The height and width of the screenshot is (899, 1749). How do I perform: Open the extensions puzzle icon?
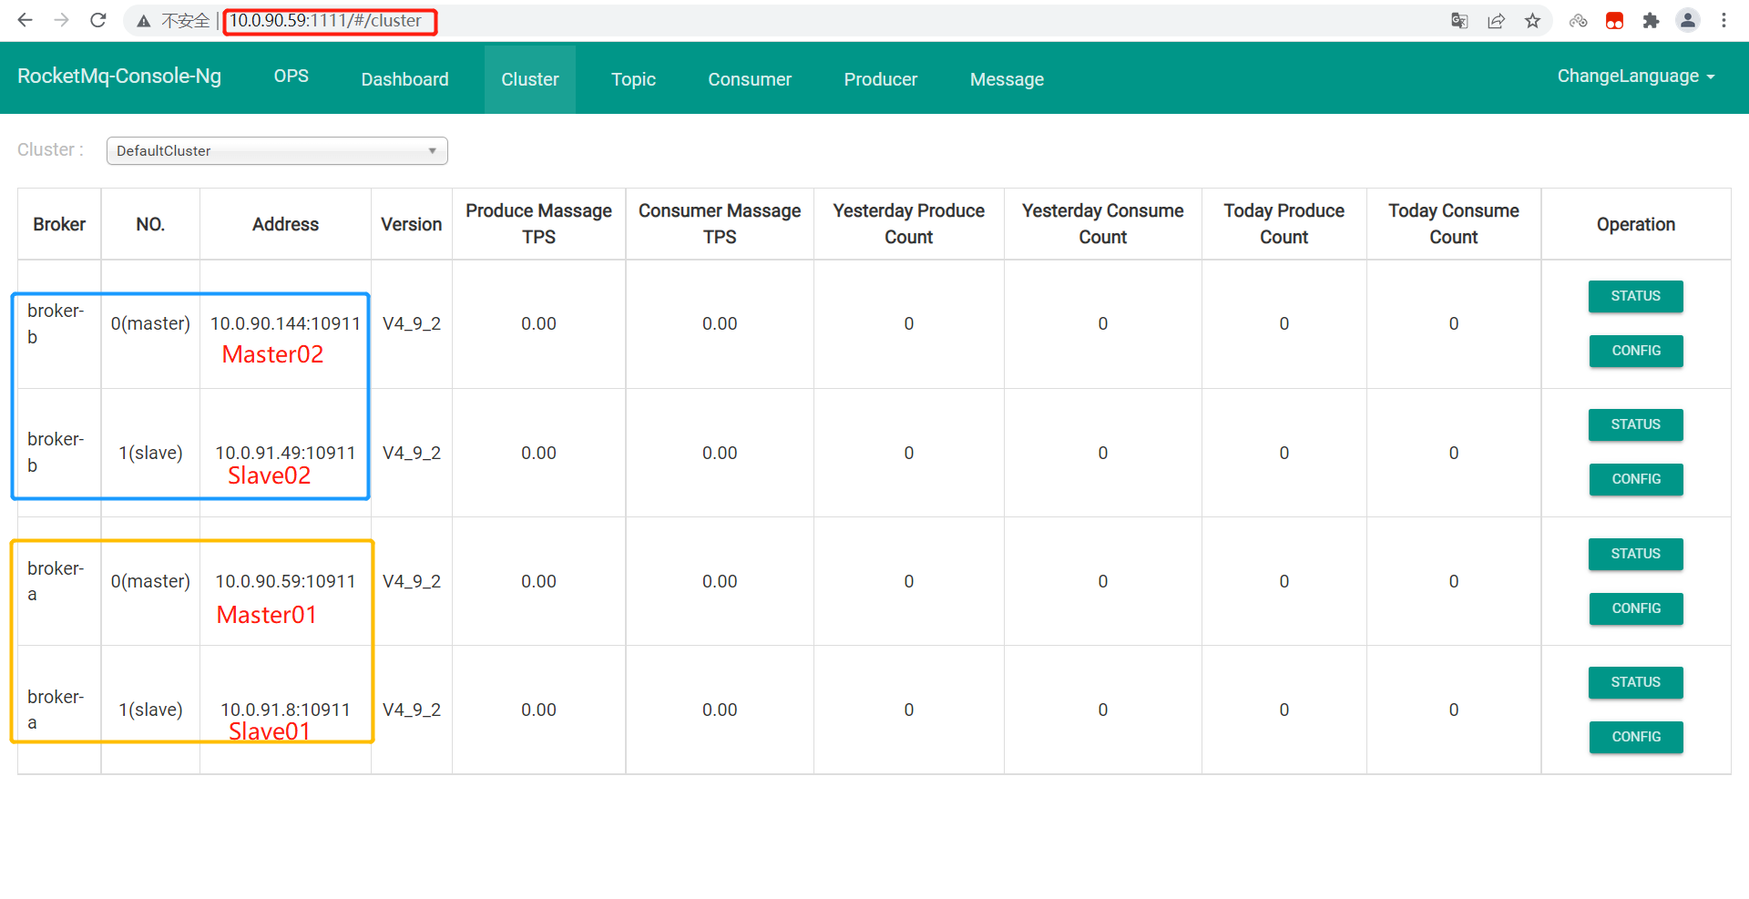point(1651,21)
